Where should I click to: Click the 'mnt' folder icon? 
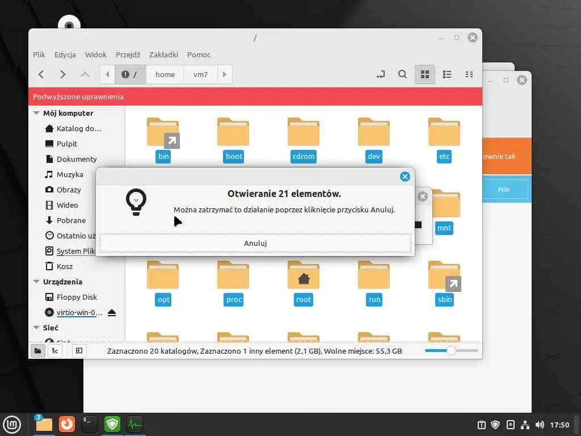[446, 204]
